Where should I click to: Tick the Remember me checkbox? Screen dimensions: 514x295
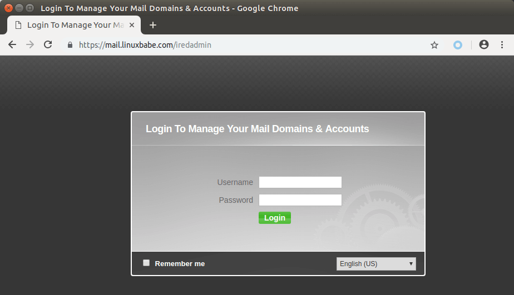pyautogui.click(x=146, y=263)
